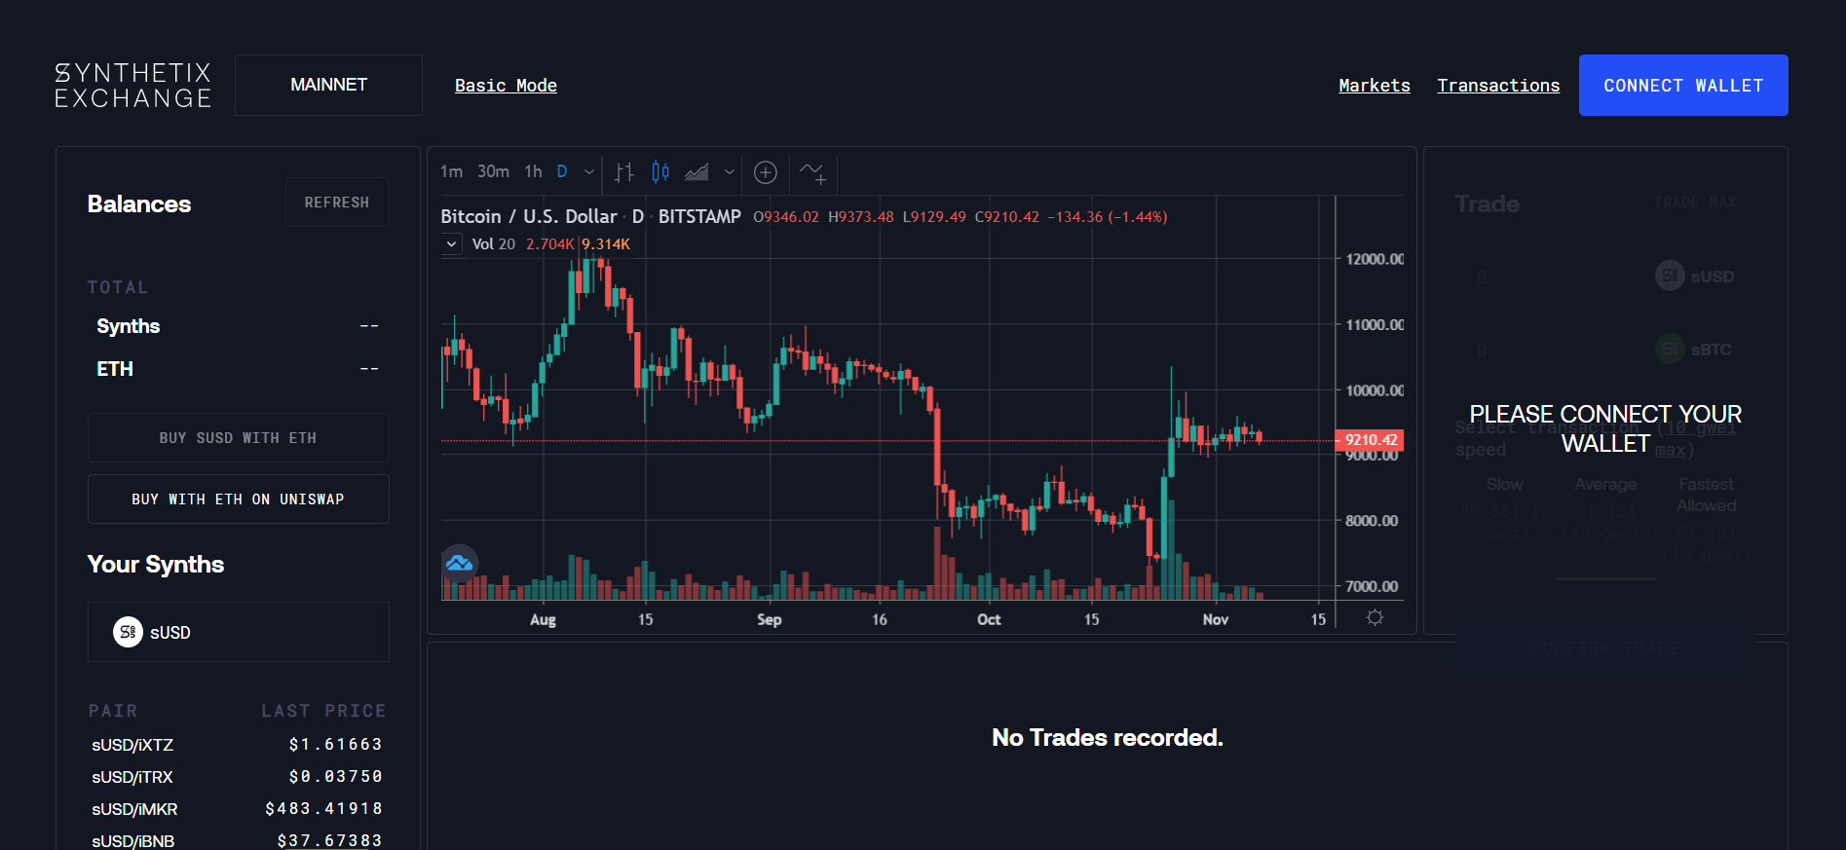Switch chart interval to 30m
Viewport: 1846px width, 850px height.
click(x=493, y=171)
